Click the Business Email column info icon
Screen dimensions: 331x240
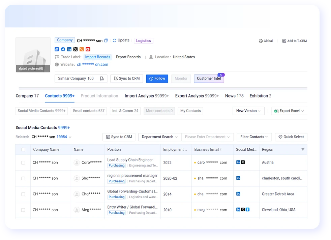click(221, 149)
